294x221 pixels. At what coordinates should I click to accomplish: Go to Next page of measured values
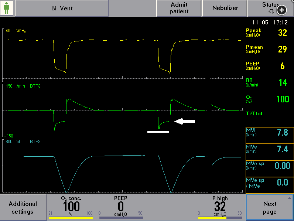(270, 208)
